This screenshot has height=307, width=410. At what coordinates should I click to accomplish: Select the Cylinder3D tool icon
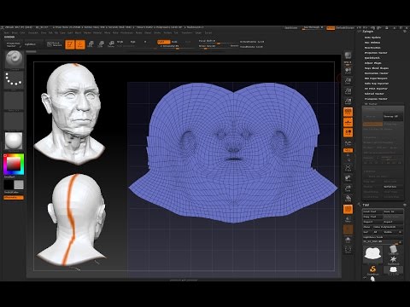point(394,250)
